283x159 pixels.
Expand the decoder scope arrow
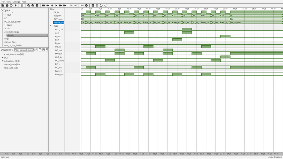[x=5, y=35]
